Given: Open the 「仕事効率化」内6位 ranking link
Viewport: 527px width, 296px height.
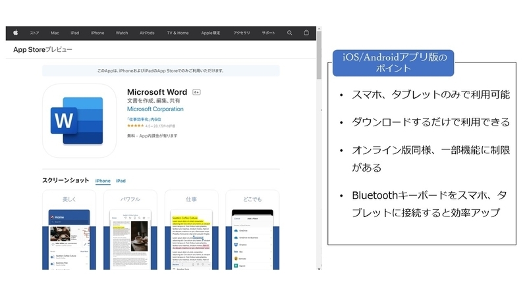Looking at the screenshot, I should point(144,119).
